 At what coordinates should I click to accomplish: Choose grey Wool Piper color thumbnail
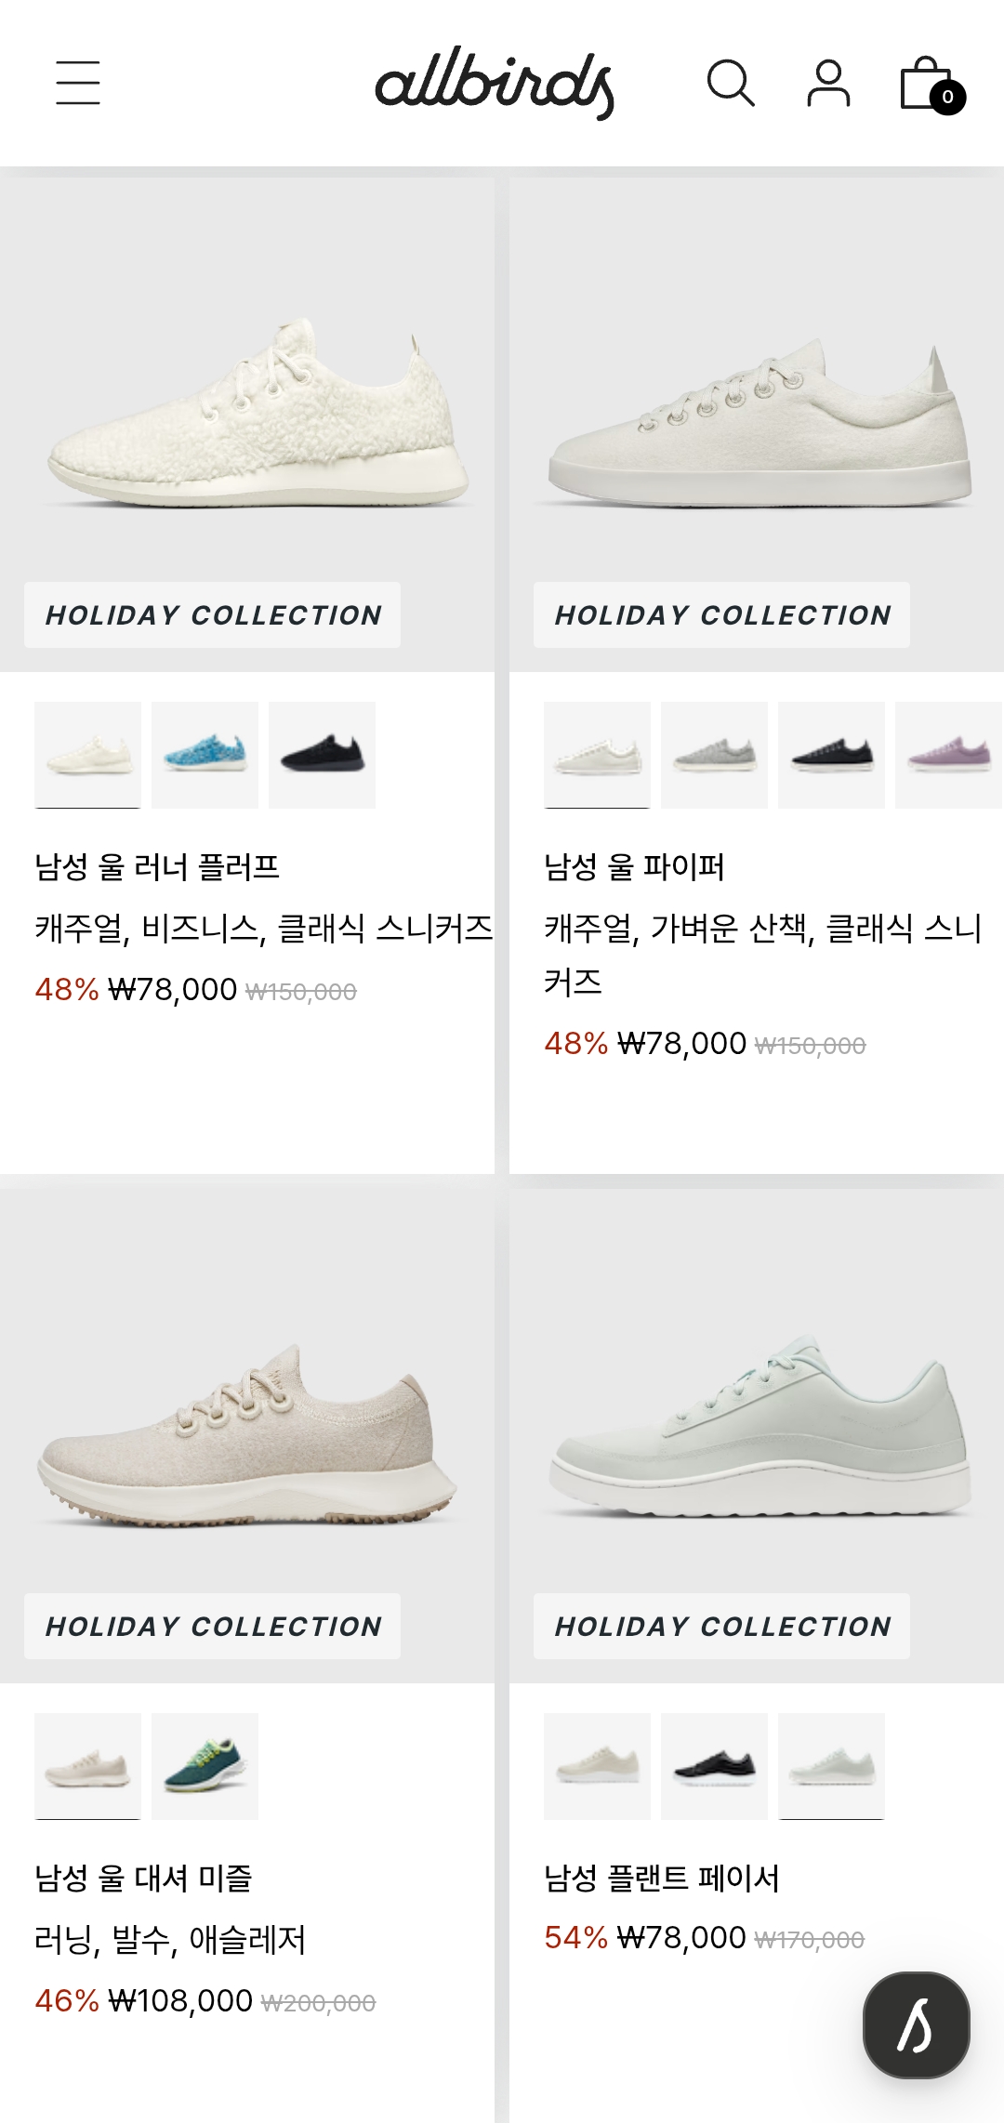coord(714,755)
